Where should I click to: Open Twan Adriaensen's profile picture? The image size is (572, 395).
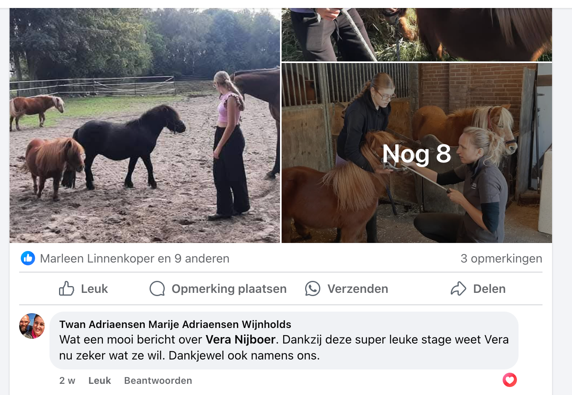[x=32, y=326]
